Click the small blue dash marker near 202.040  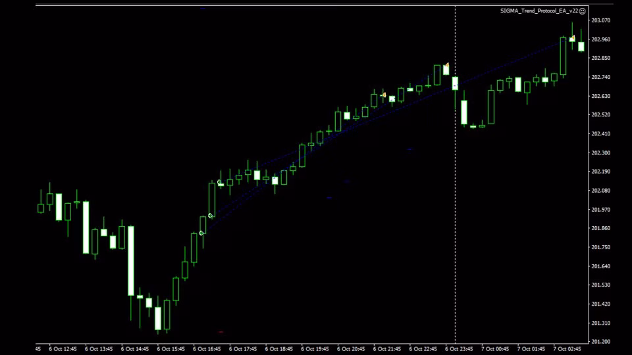tap(329, 198)
